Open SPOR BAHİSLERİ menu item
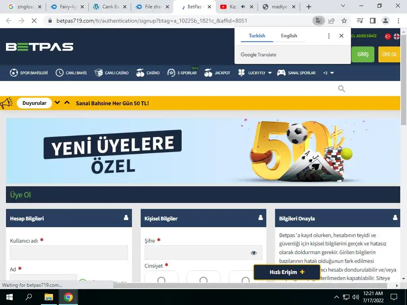Image resolution: width=407 pixels, height=305 pixels. tap(29, 73)
